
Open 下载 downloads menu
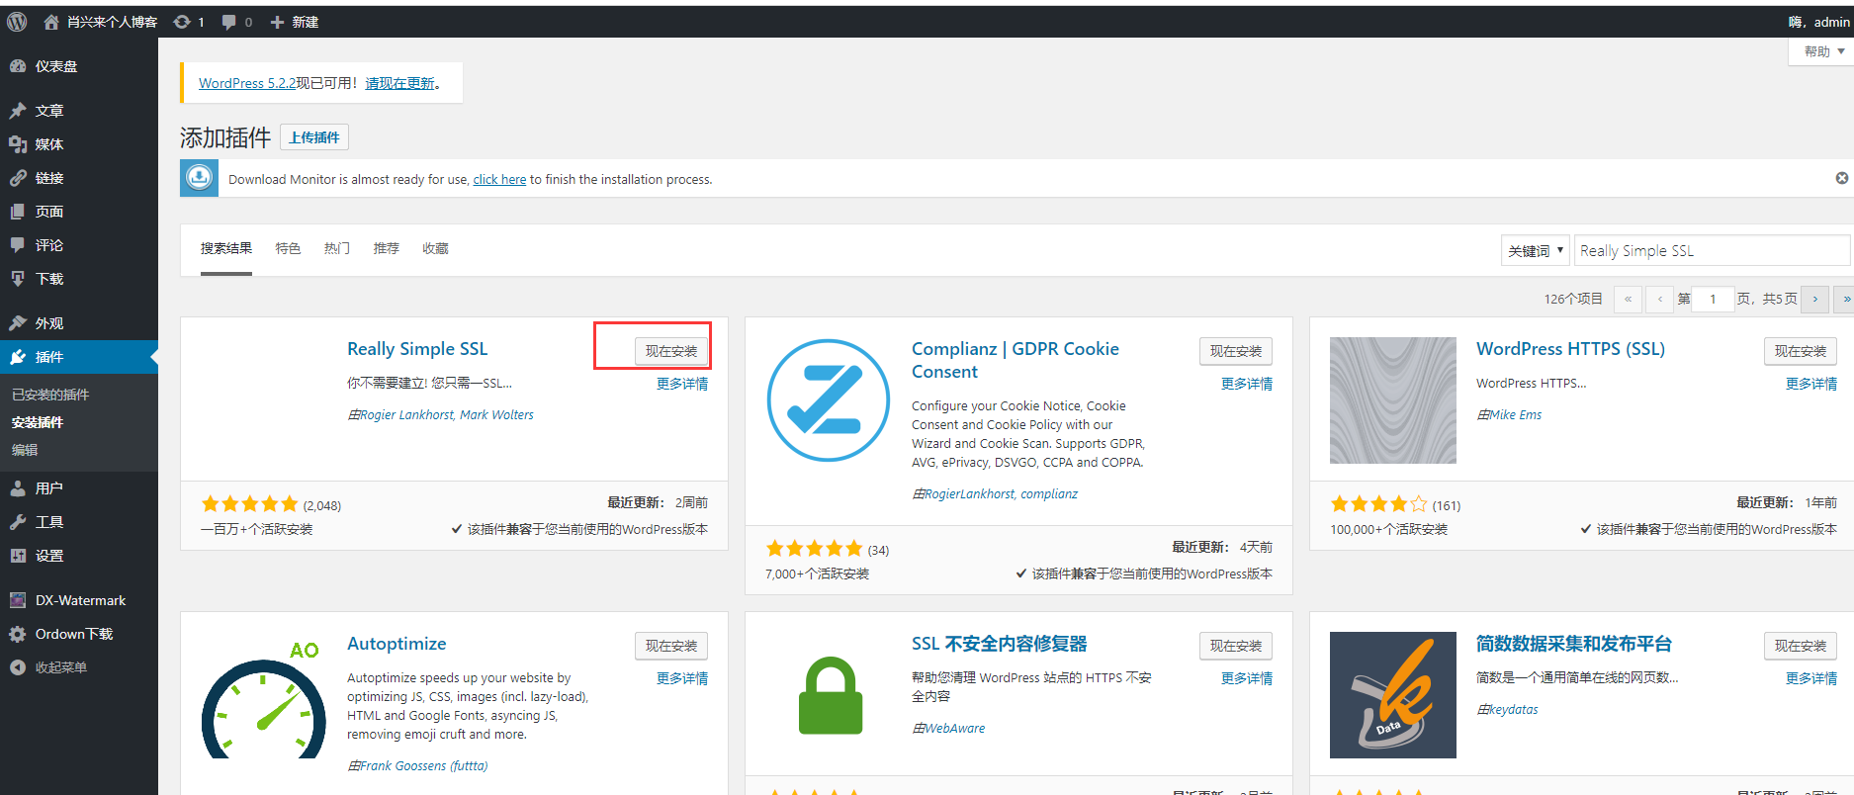click(79, 279)
